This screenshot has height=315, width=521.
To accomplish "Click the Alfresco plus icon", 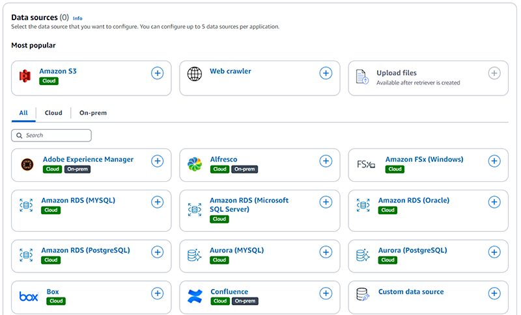I will (326, 161).
